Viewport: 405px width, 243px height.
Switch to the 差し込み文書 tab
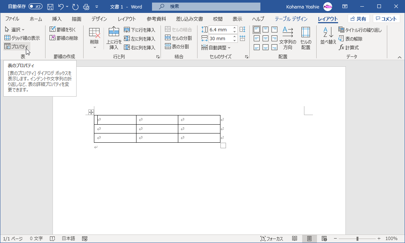pyautogui.click(x=189, y=19)
